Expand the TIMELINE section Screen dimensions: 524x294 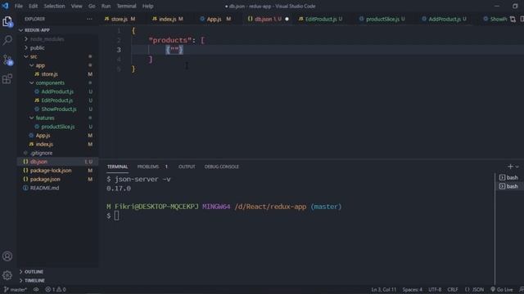tap(58, 280)
